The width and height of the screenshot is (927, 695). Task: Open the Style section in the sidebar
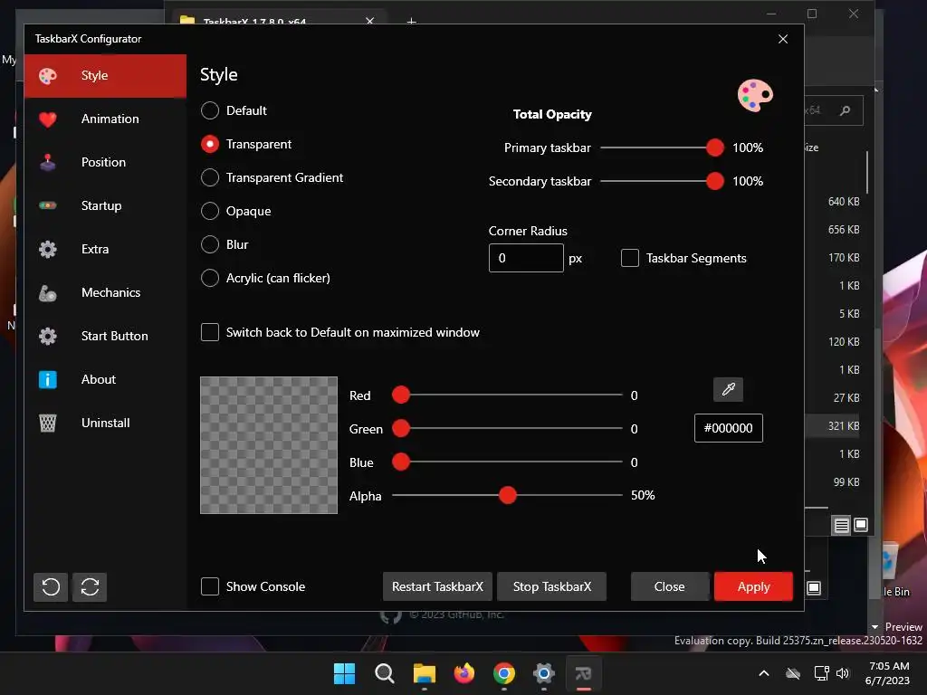pos(105,76)
